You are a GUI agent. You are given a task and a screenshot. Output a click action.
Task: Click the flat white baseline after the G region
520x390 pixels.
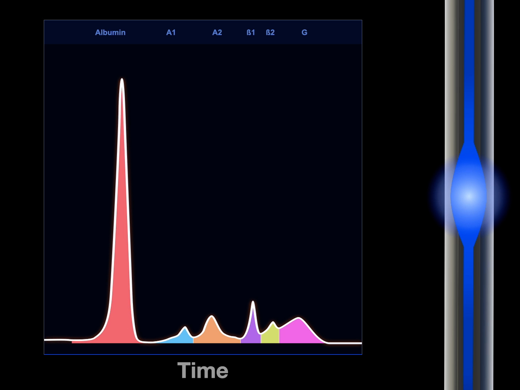coord(345,343)
